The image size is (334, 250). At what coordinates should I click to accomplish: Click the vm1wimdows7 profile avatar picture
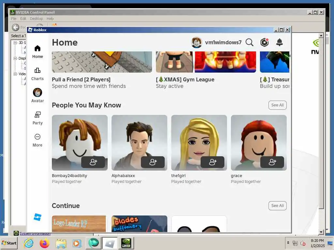tap(196, 42)
